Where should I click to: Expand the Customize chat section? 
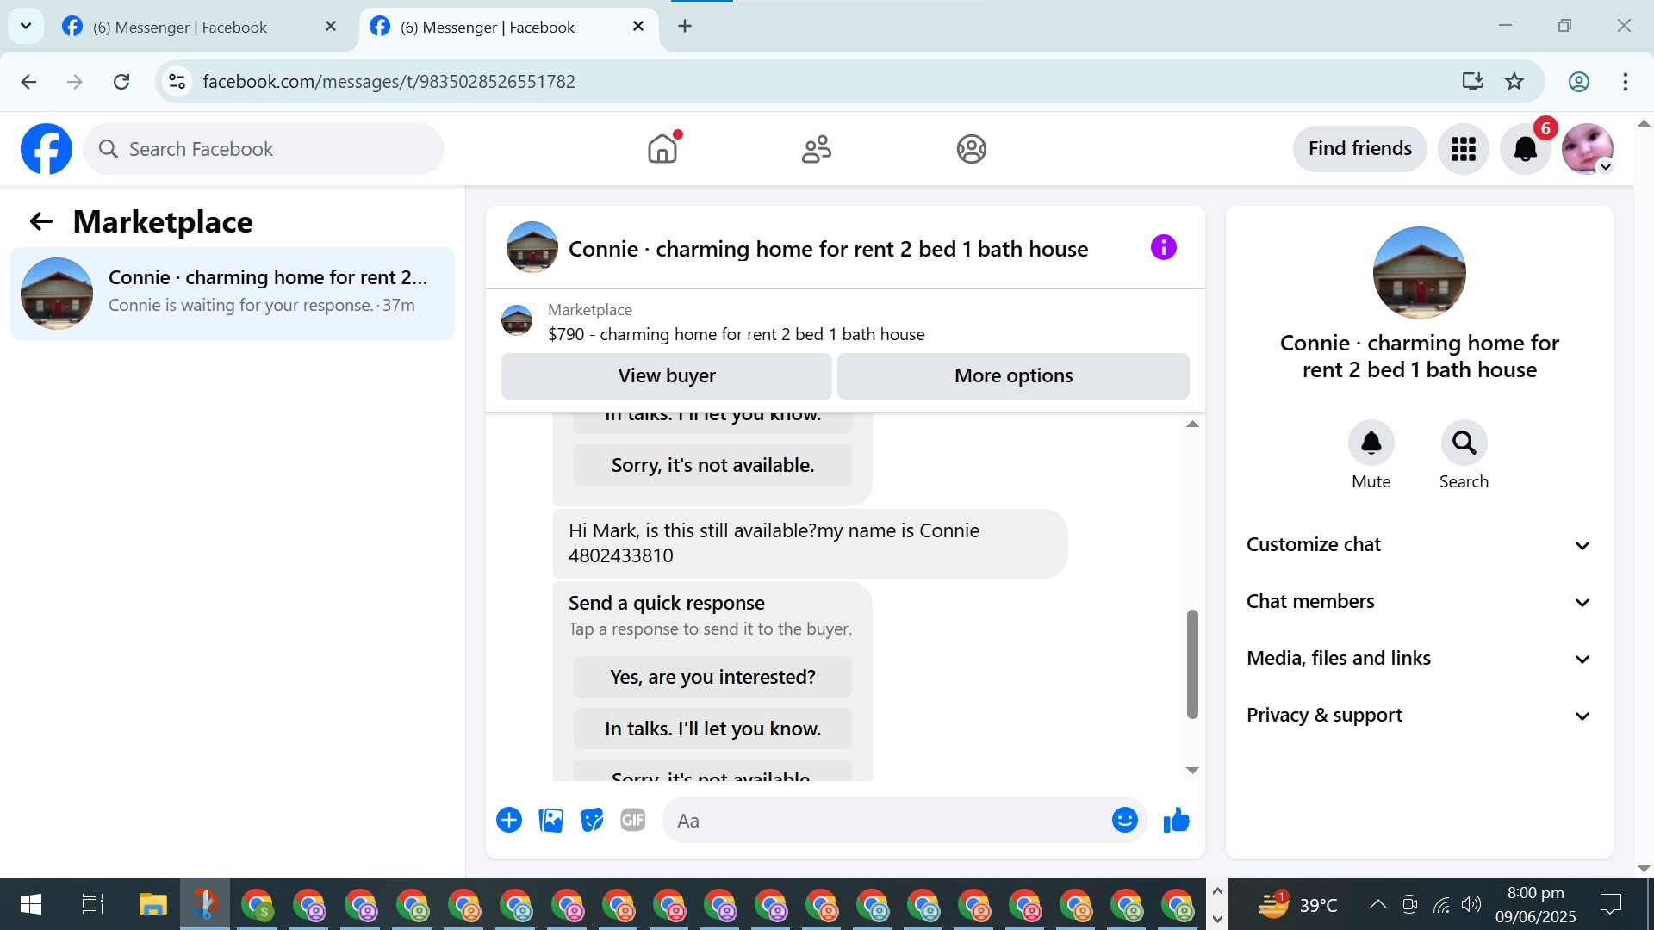click(1419, 545)
